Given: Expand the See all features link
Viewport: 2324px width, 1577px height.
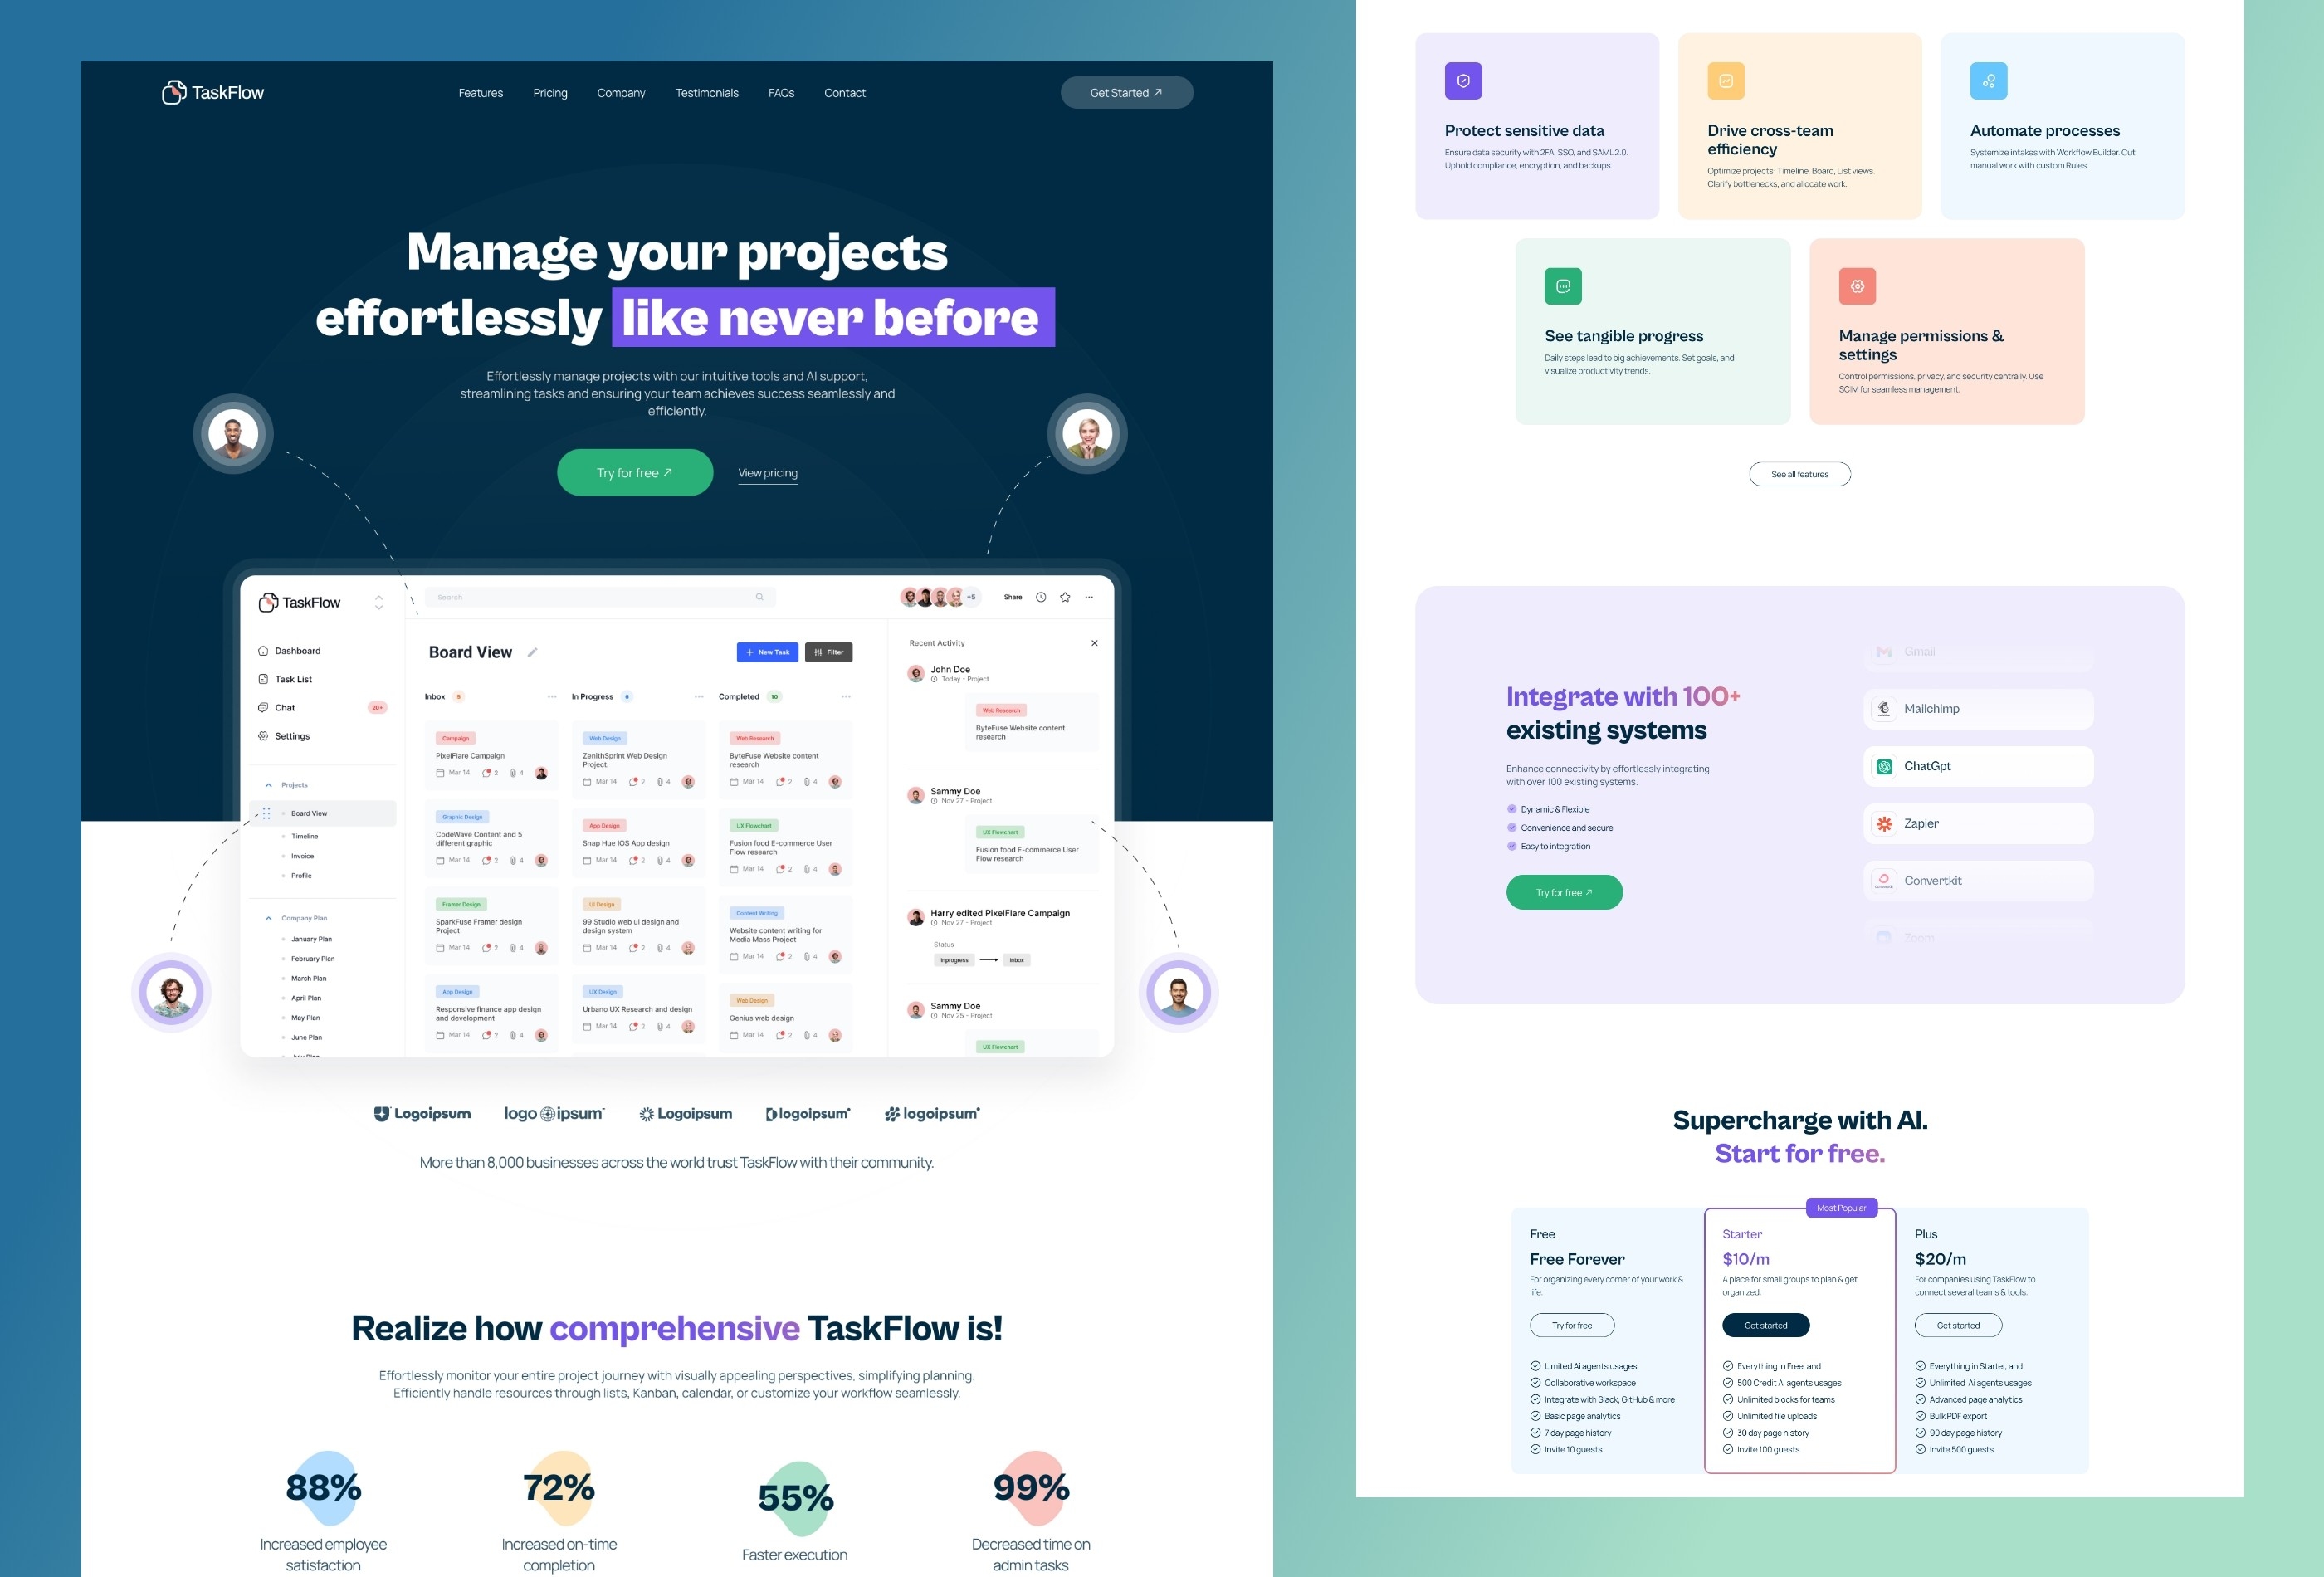Looking at the screenshot, I should [x=1798, y=473].
